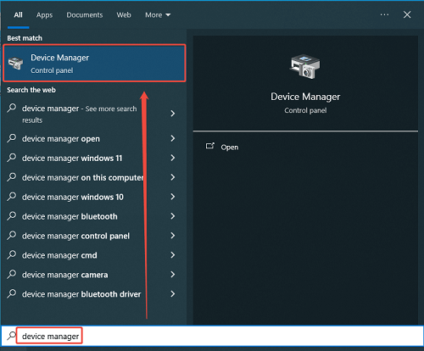The width and height of the screenshot is (424, 351).
Task: Click the magnifier icon in search box
Action: 12,336
